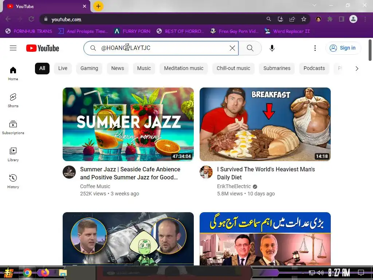
Task: Open the Coffee Music channel avatar
Action: [69, 172]
